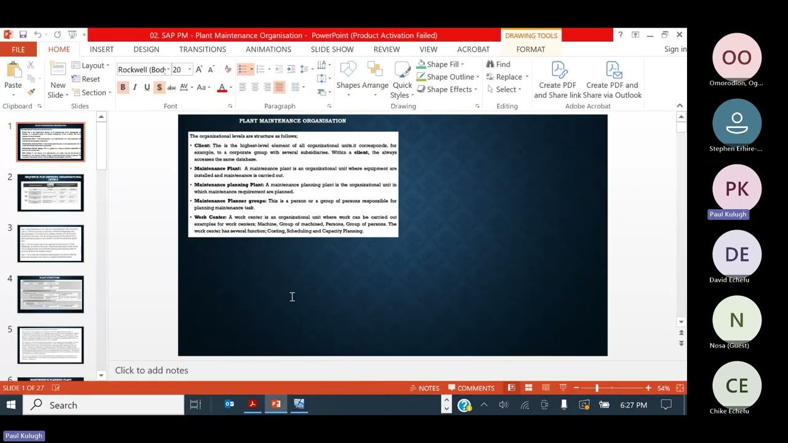Click the zoom in plus button

pyautogui.click(x=648, y=388)
